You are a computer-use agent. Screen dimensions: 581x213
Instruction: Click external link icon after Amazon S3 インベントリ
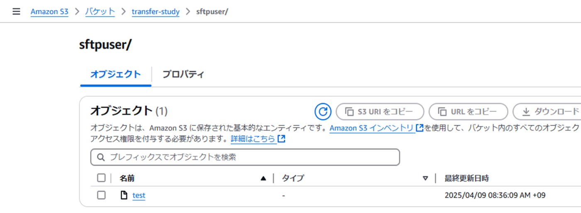click(x=419, y=128)
